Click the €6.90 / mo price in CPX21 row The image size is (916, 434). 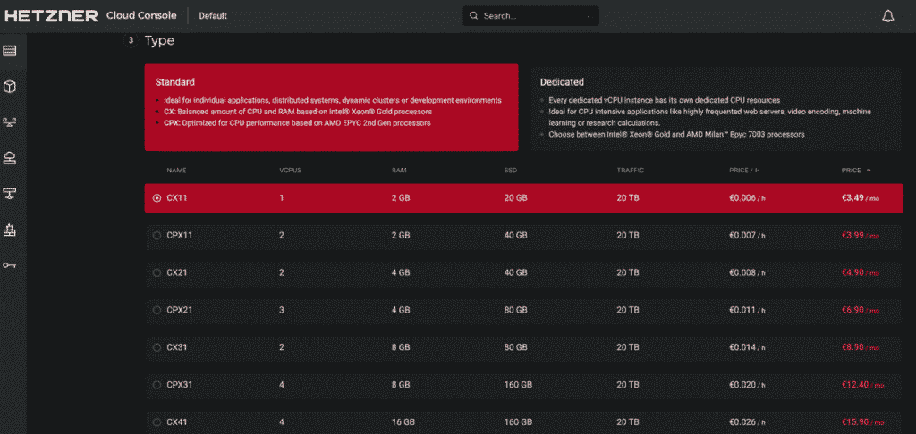click(860, 311)
